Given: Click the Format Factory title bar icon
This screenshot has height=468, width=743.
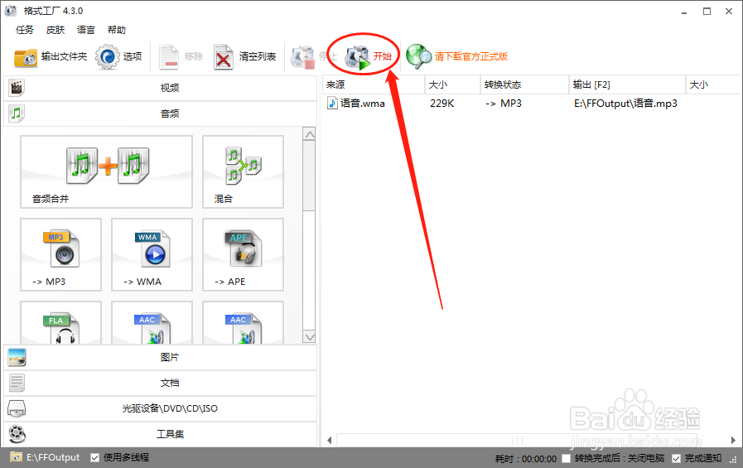Looking at the screenshot, I should coord(11,11).
